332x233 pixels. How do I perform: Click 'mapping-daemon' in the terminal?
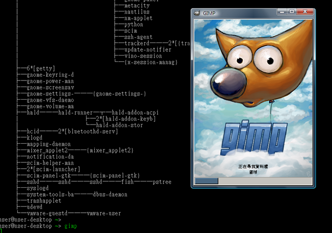(49, 144)
